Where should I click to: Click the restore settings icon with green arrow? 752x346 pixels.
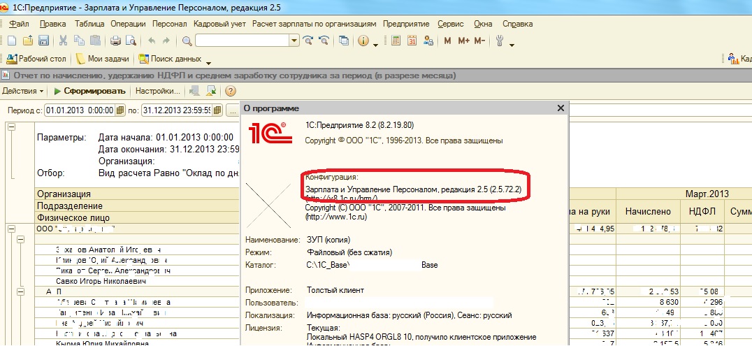coord(212,91)
